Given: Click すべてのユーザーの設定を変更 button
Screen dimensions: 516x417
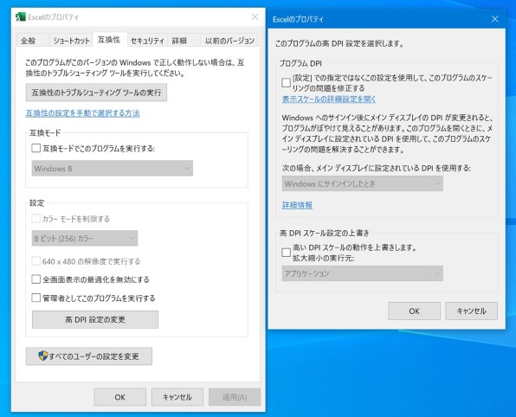Looking at the screenshot, I should pyautogui.click(x=89, y=356).
